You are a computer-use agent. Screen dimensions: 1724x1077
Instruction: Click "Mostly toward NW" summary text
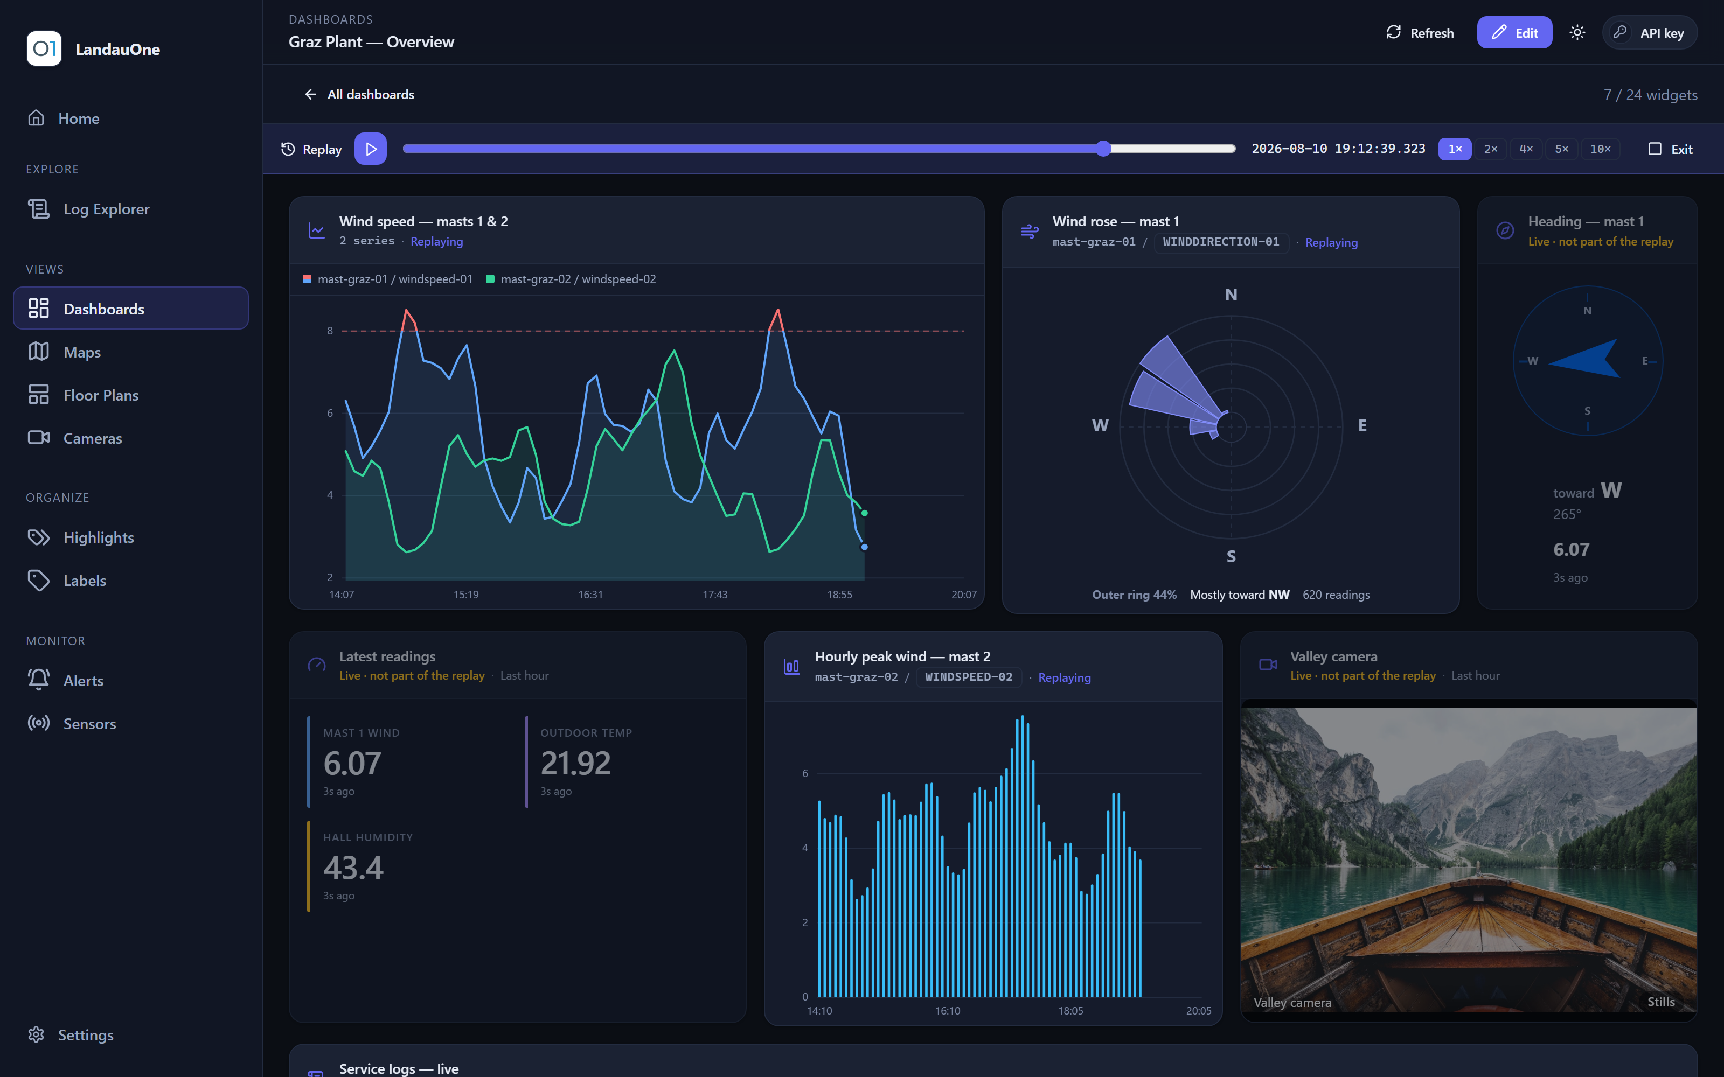[1240, 595]
